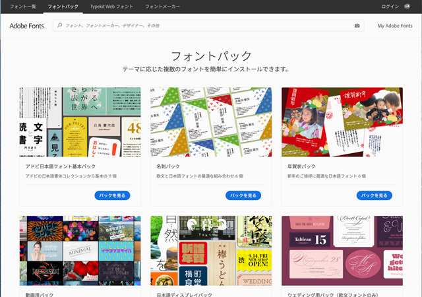View pack for アドビ日本語フォント基本パック
Screen dimensions: 422x297
click(112, 195)
